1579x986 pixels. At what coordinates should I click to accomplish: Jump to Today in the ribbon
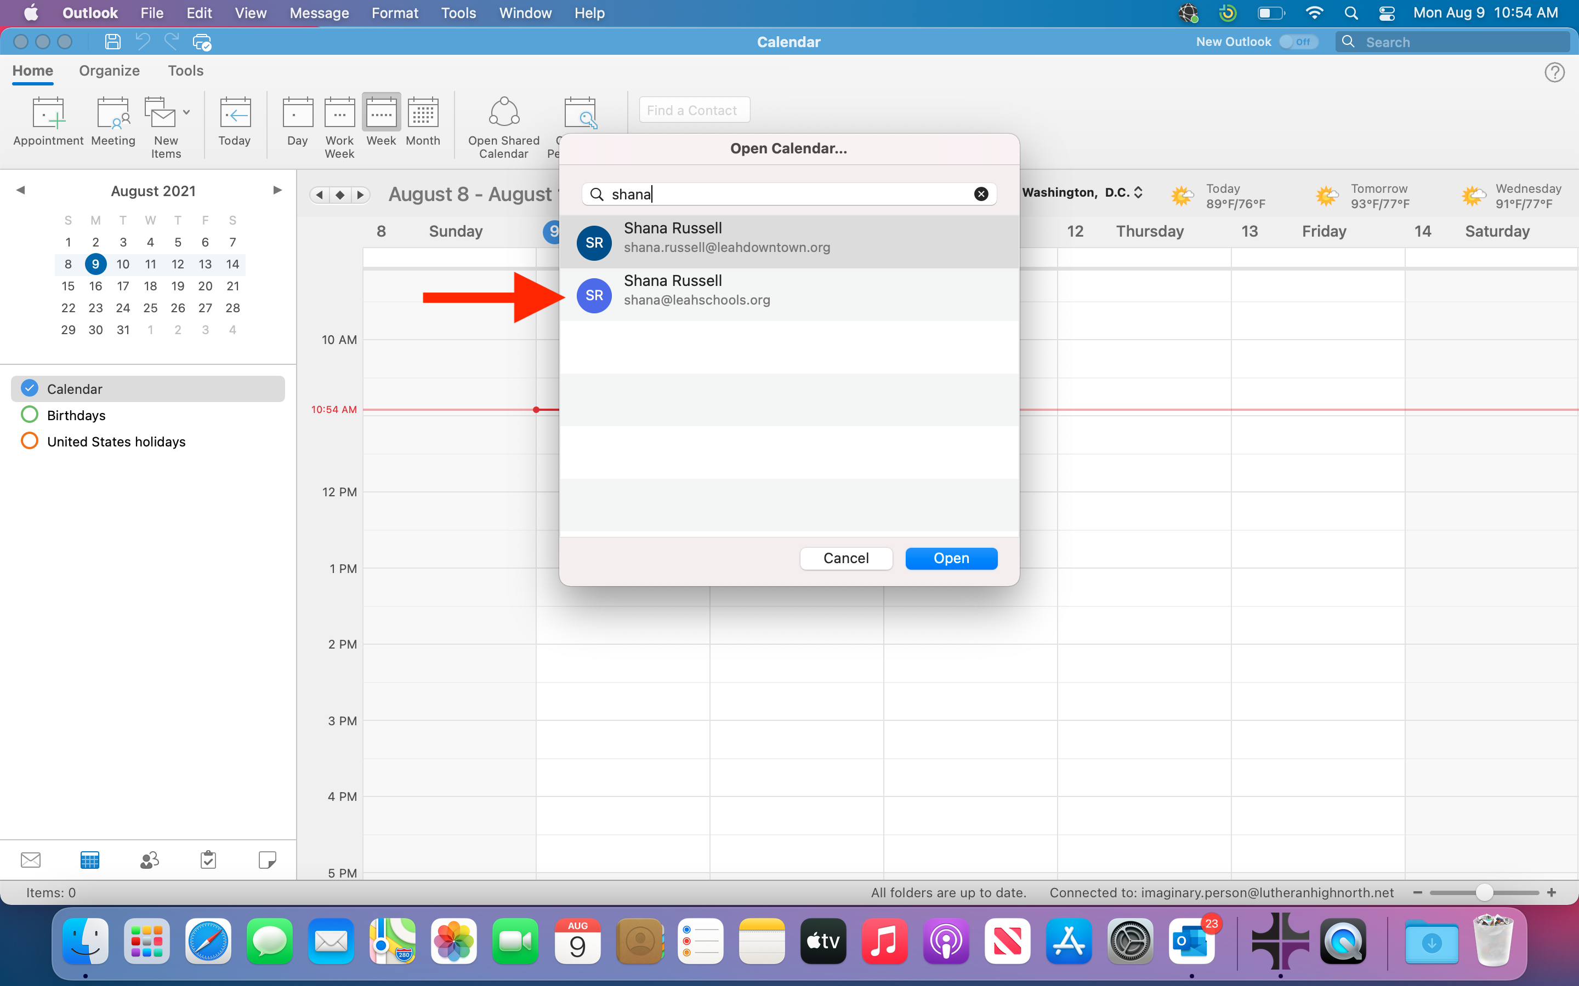click(x=235, y=121)
